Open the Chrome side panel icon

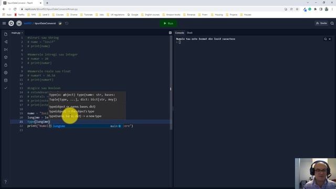[321, 9]
